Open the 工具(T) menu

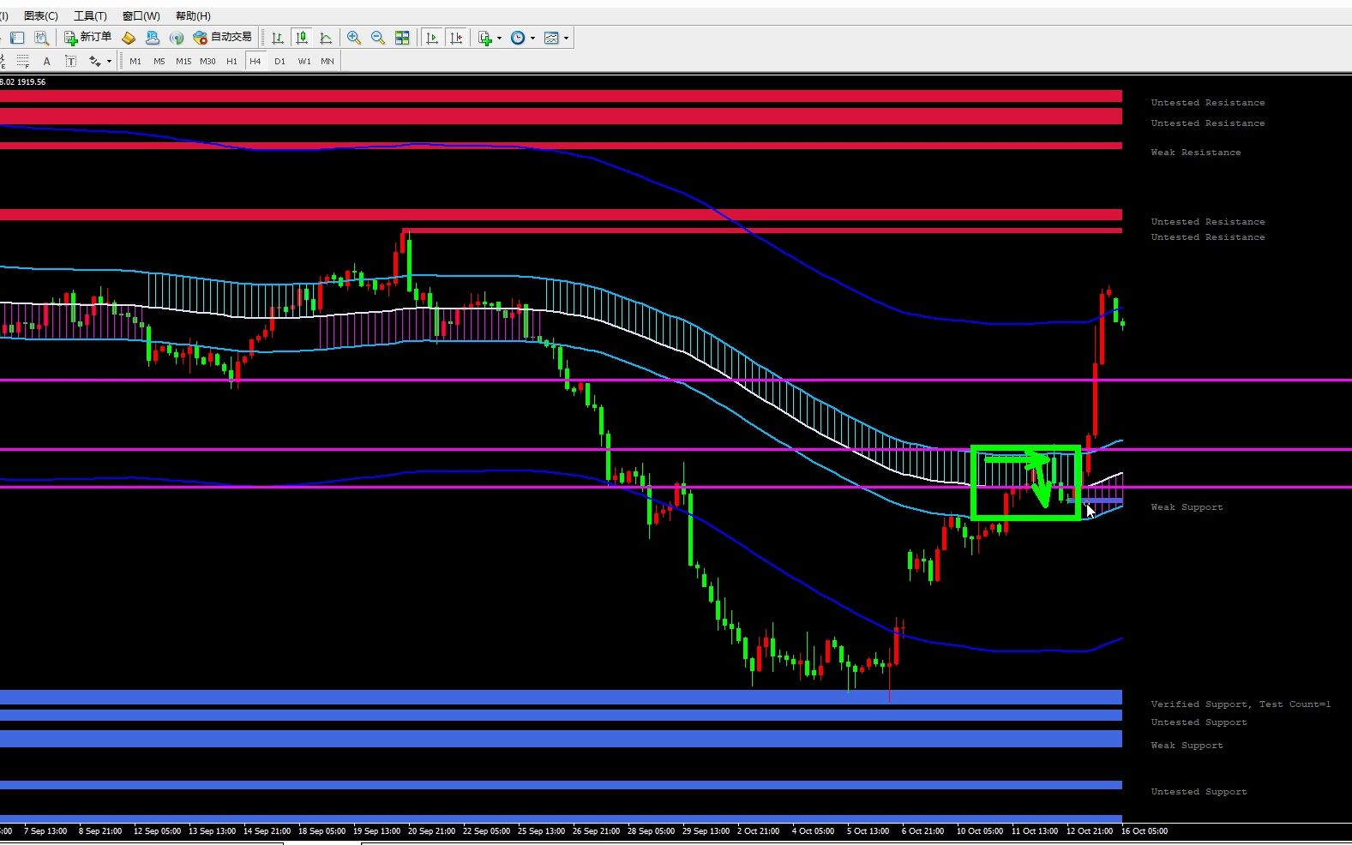(x=90, y=15)
